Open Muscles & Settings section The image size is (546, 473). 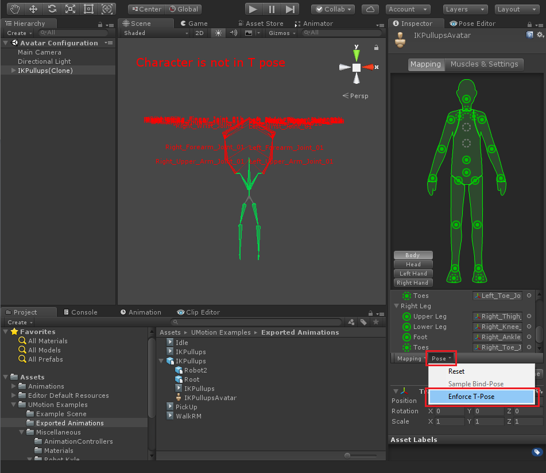point(484,64)
